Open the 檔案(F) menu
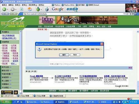The image size is (139, 104). tap(4, 5)
